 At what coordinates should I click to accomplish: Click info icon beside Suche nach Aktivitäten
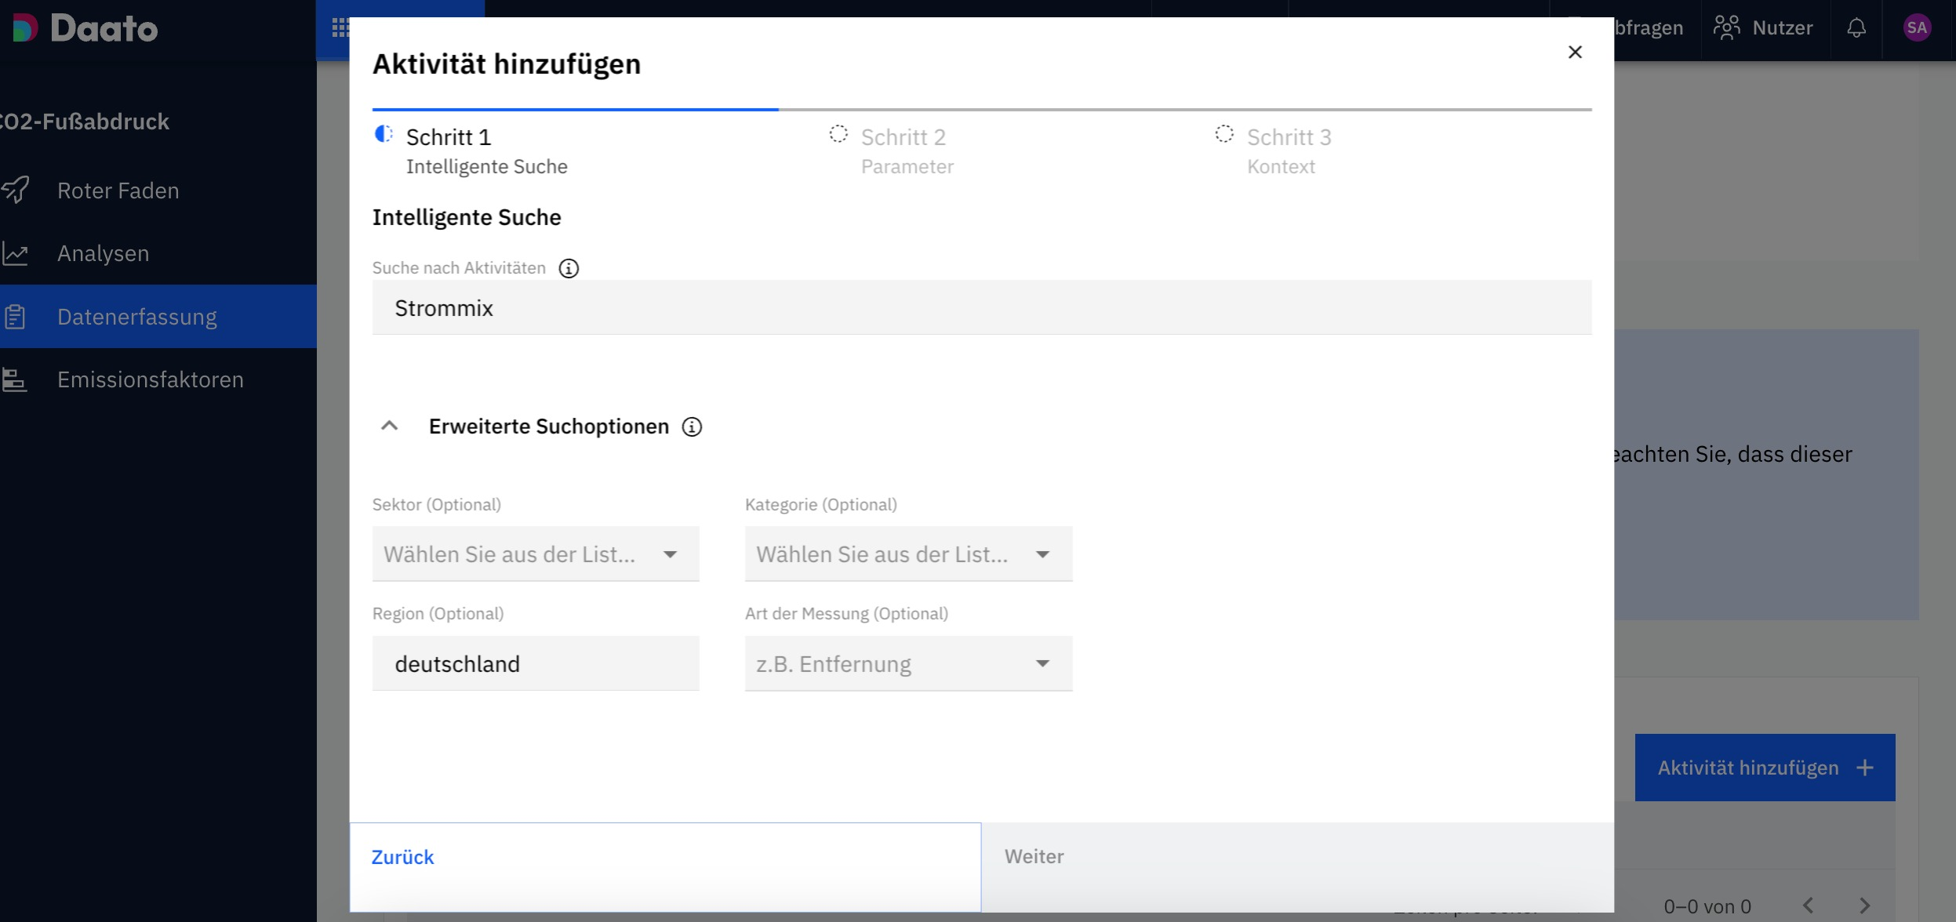point(569,269)
